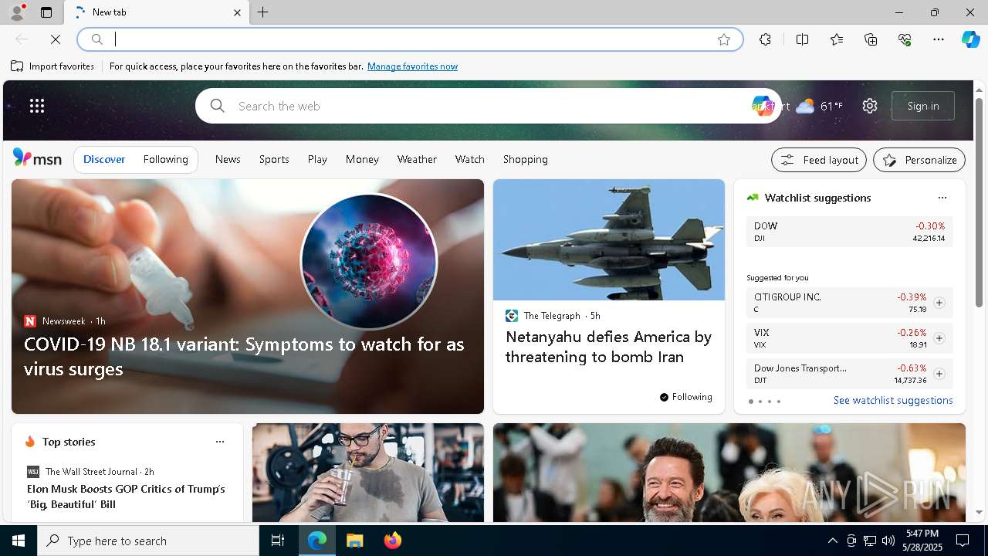The width and height of the screenshot is (988, 556).
Task: Click the Feed layout button
Action: click(819, 160)
